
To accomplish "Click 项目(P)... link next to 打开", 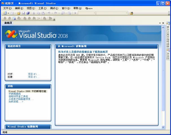I will pos(34,74).
